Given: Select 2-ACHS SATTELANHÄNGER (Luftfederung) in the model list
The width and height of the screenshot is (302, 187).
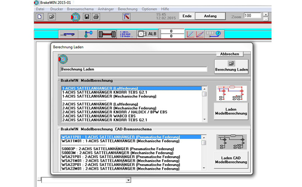Looking at the screenshot, I should point(131,104).
